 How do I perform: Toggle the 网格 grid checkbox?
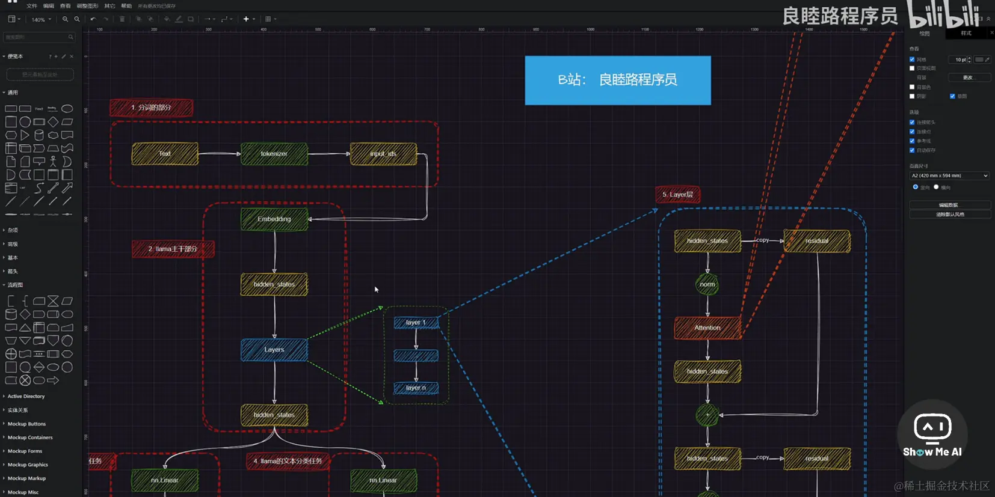912,59
